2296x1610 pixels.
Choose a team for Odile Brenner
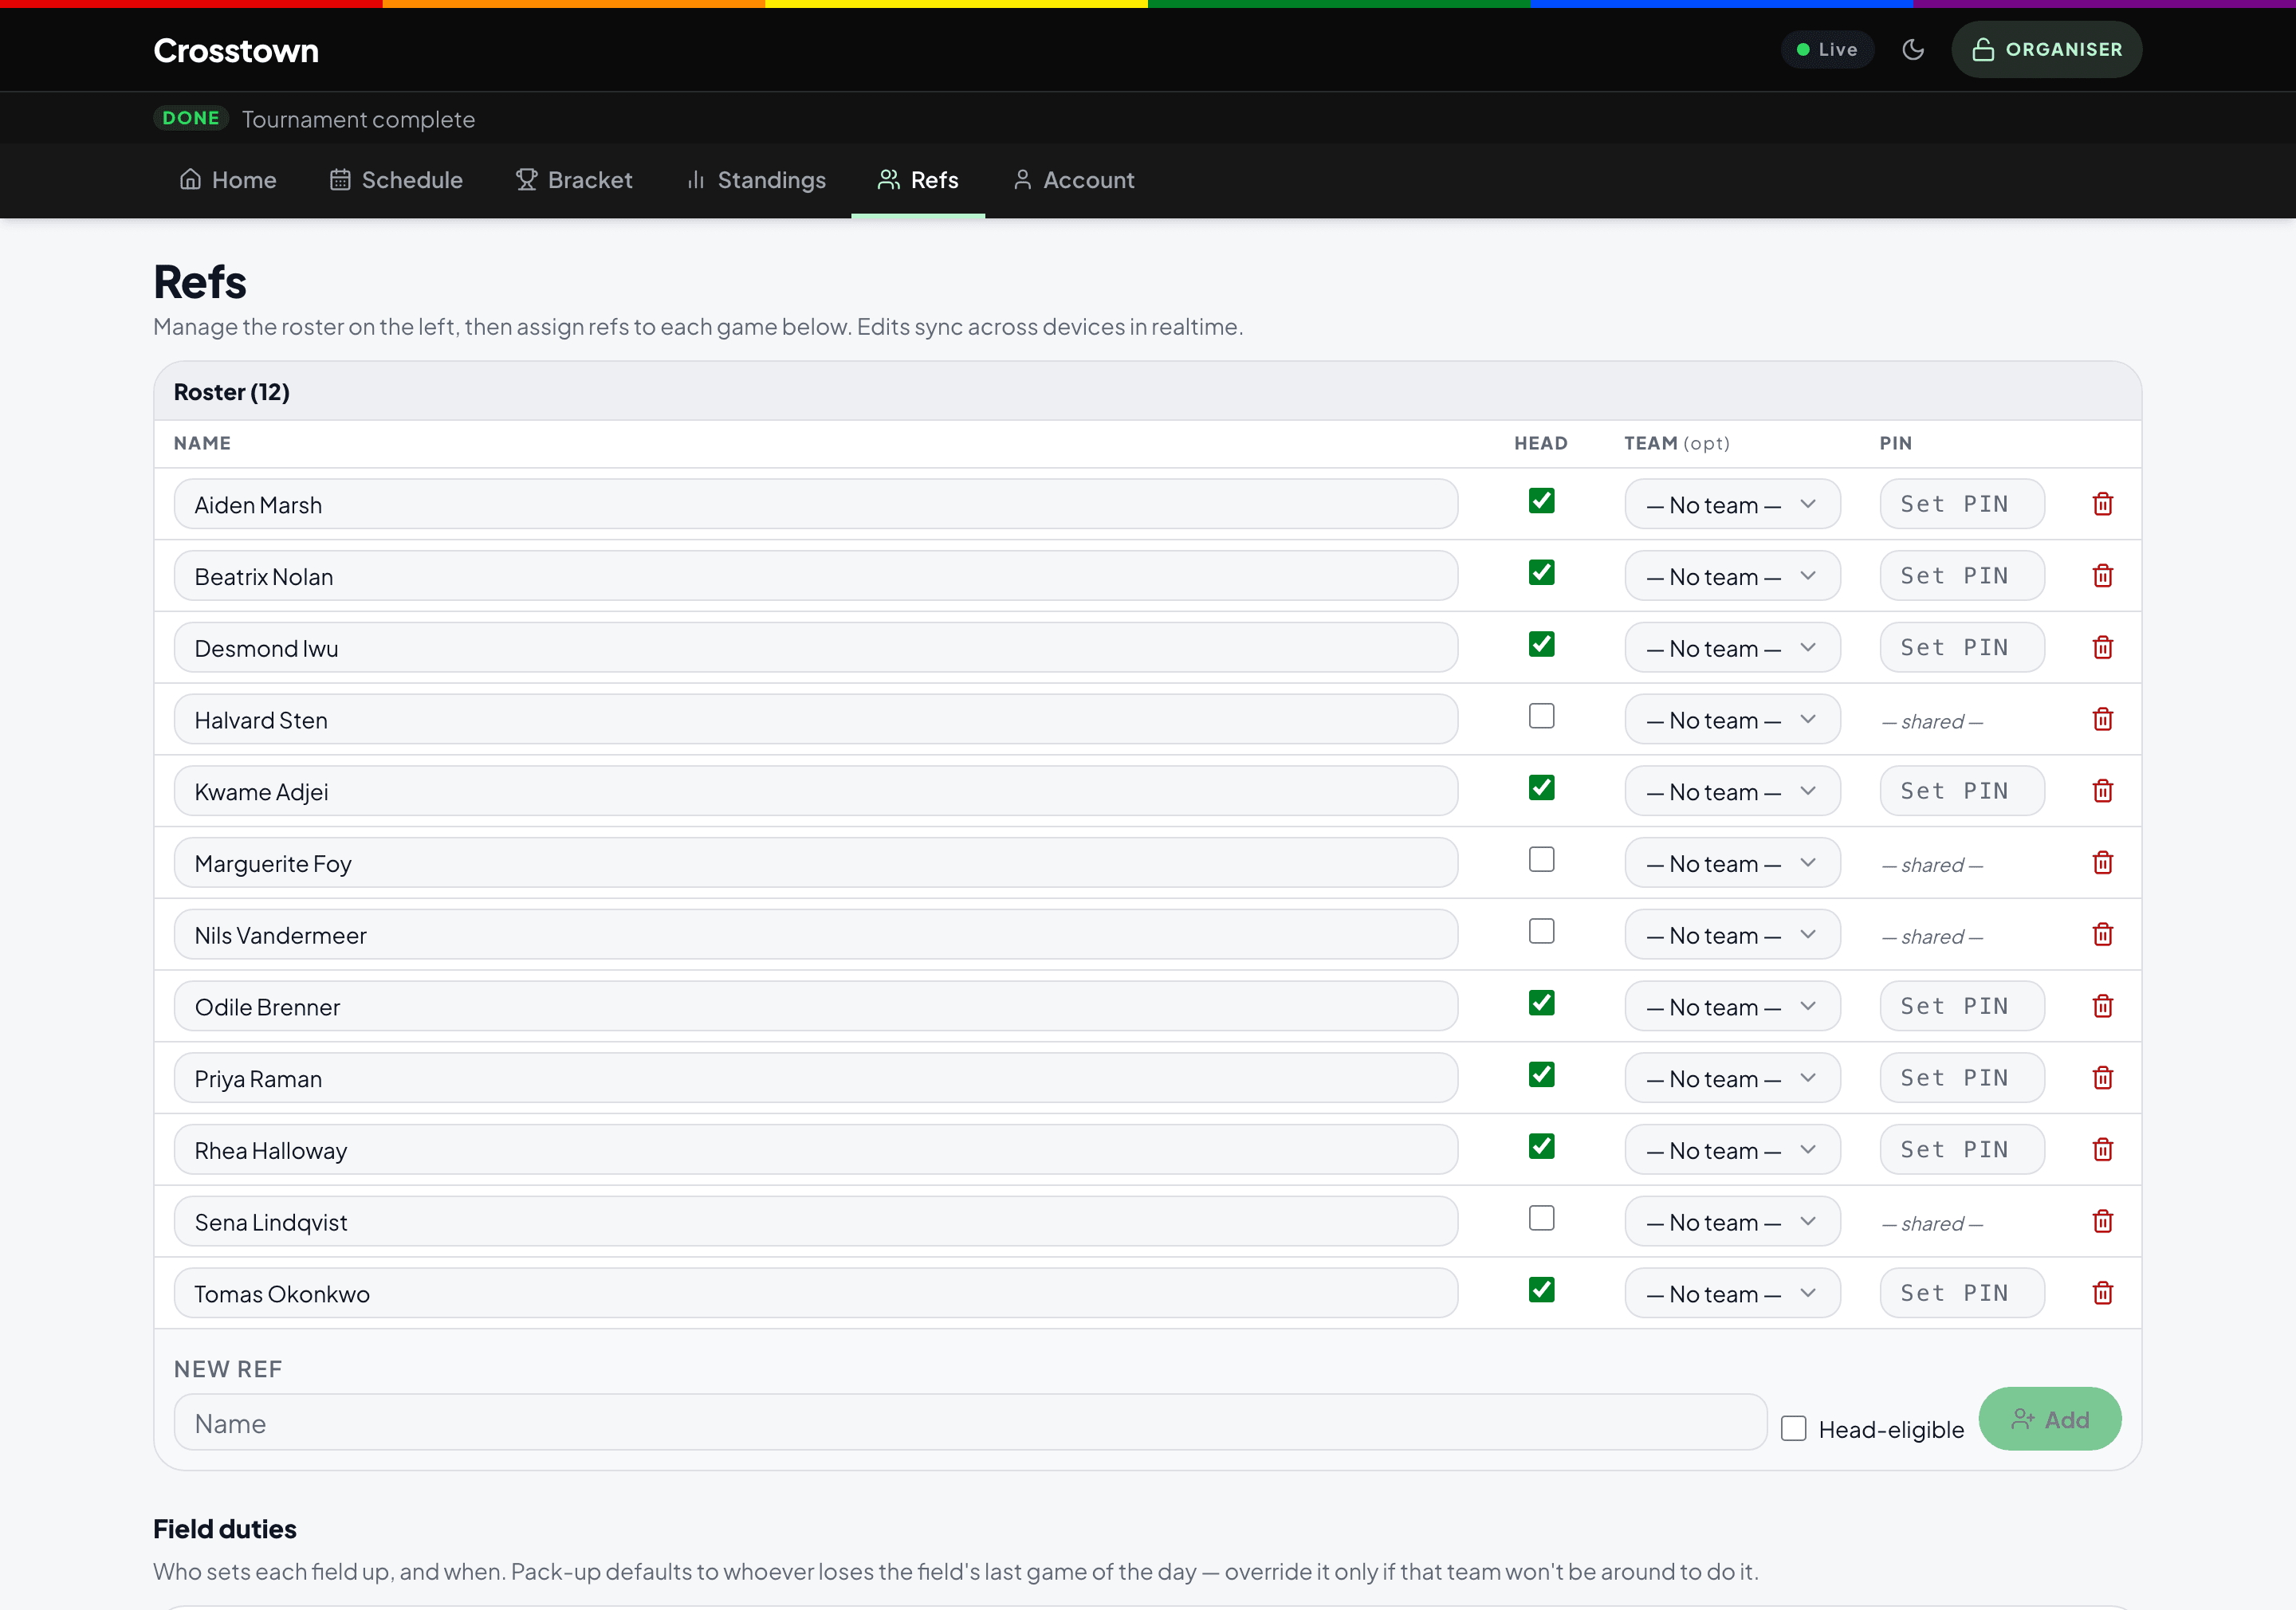[1732, 1006]
